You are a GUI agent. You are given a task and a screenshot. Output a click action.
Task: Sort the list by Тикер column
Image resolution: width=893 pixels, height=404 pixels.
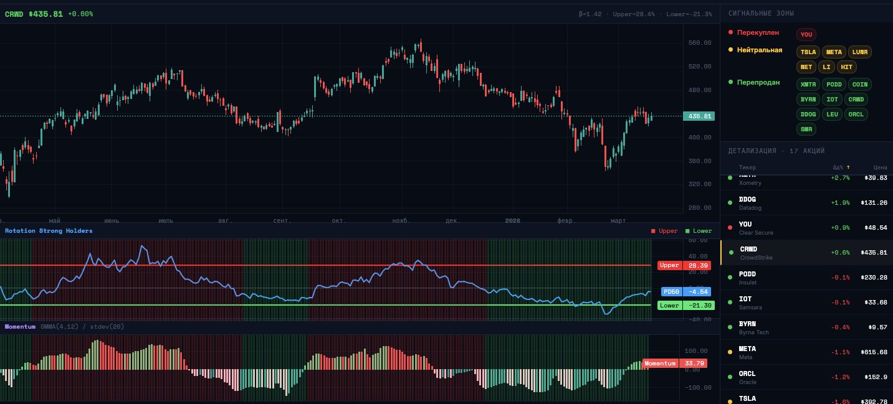(747, 167)
